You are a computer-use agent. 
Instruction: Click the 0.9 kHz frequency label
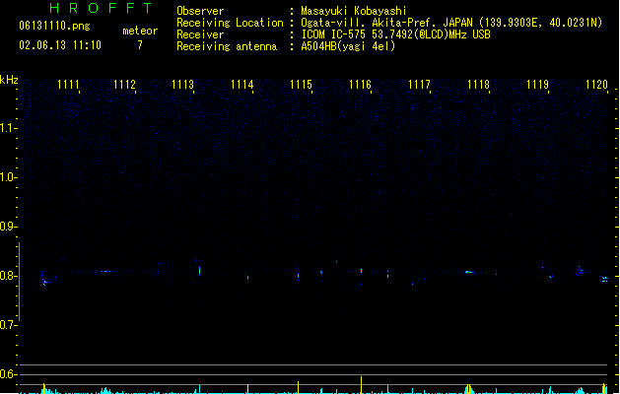[x=8, y=227]
